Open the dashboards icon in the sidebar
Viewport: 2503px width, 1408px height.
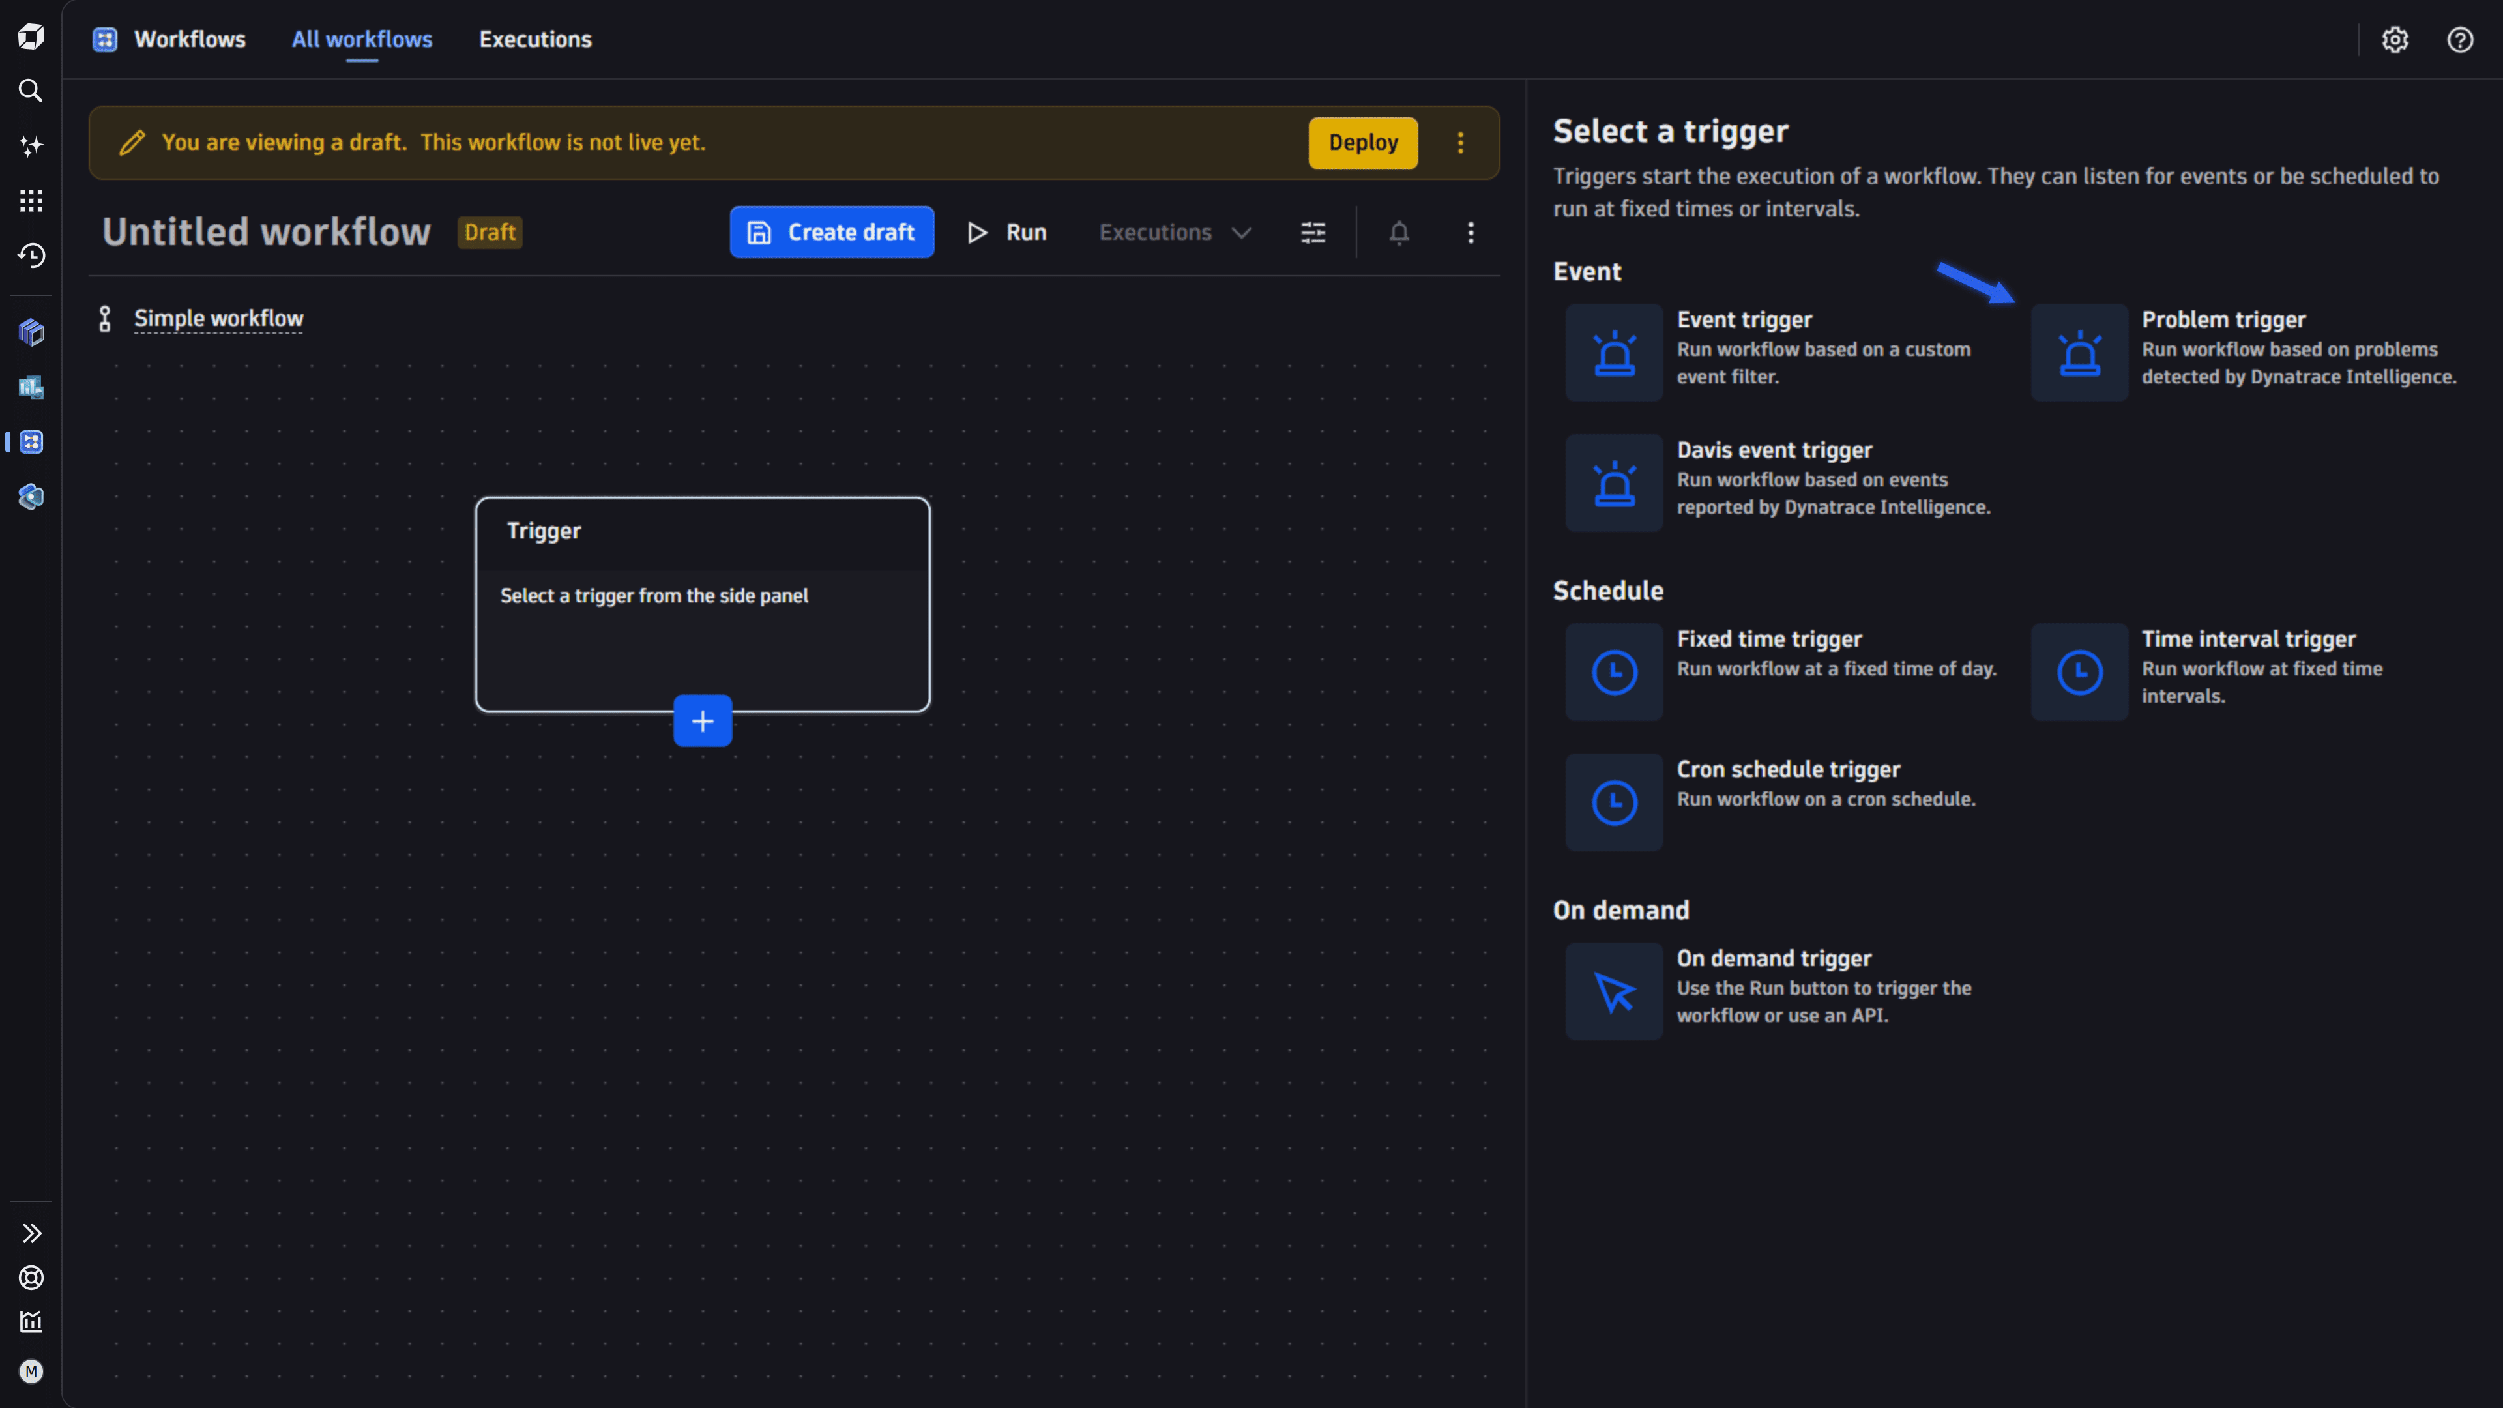(x=31, y=388)
